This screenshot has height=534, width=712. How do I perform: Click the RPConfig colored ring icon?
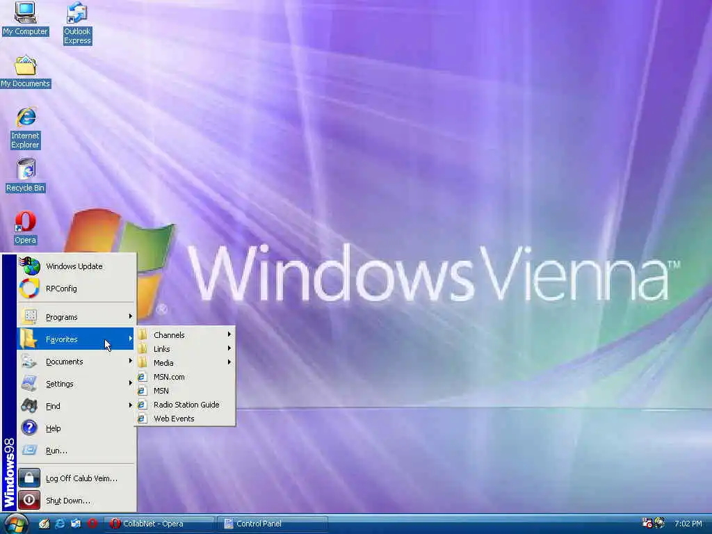coord(29,289)
